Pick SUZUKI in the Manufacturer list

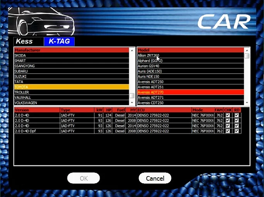coord(72,76)
